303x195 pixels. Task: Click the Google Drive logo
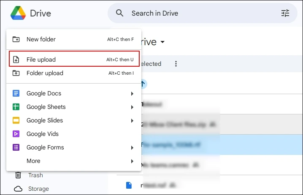coord(18,13)
